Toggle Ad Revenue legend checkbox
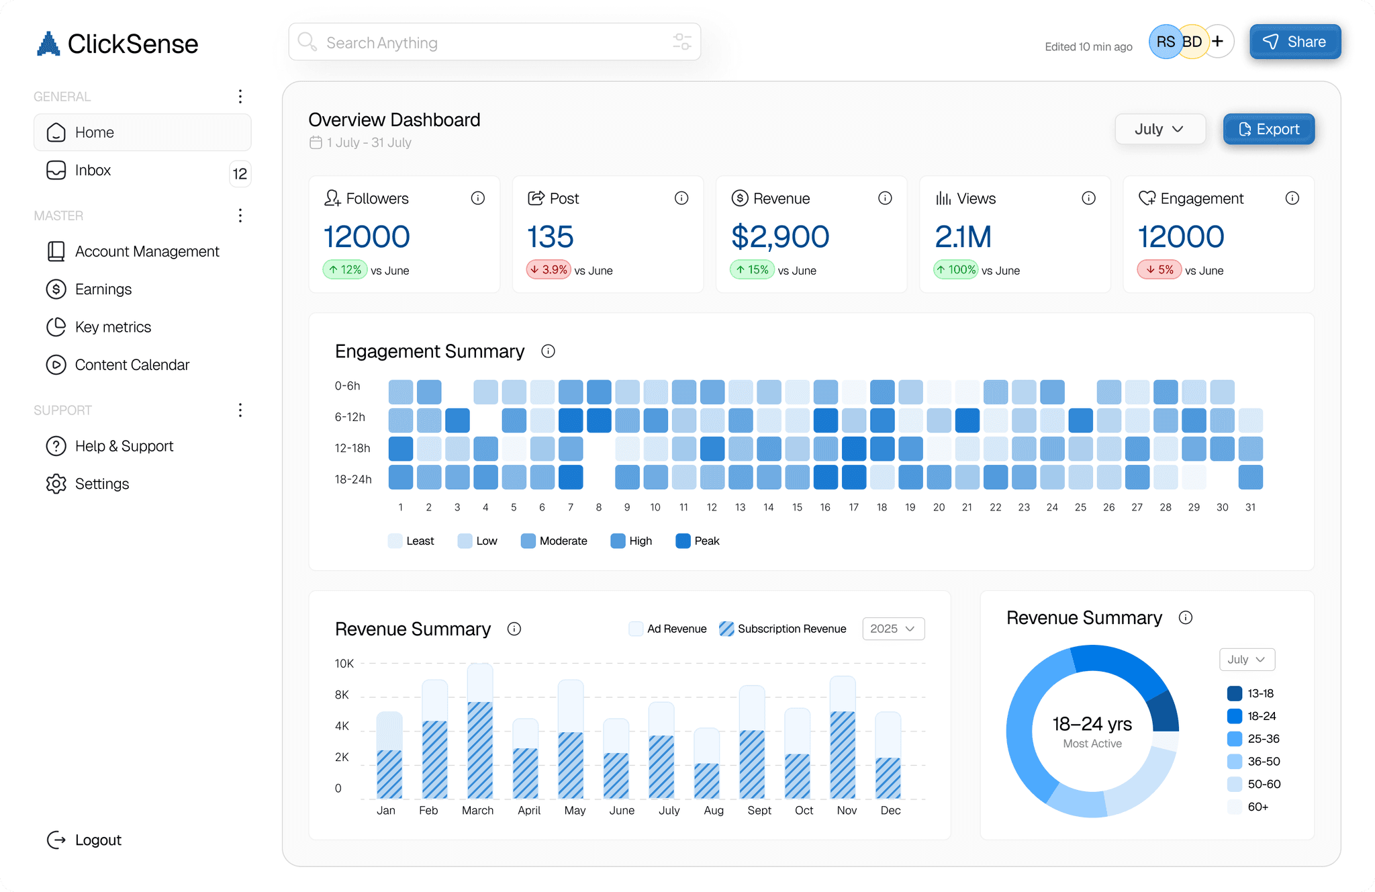1375x892 pixels. click(635, 629)
